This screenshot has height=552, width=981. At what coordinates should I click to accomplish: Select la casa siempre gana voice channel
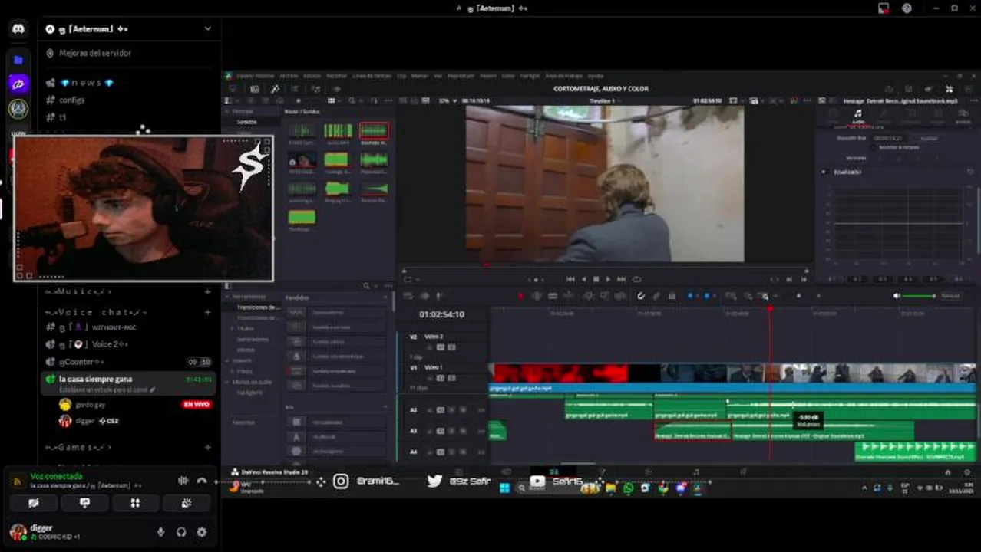click(127, 383)
